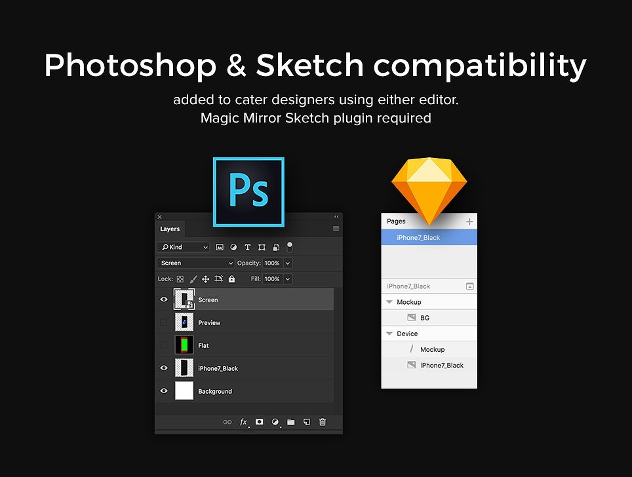Select the Link layers icon
The height and width of the screenshot is (477, 632).
click(x=227, y=421)
